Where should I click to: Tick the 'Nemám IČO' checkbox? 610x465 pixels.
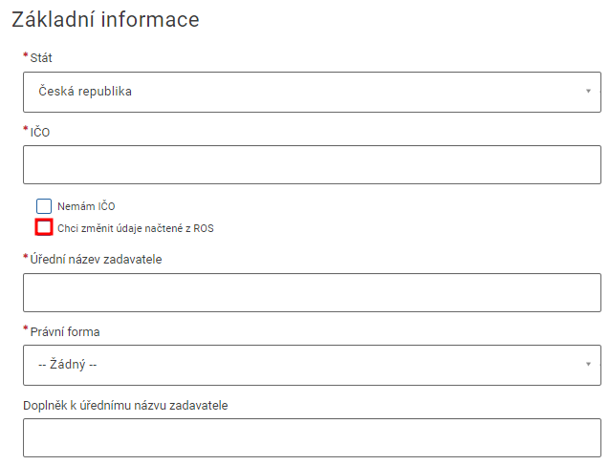(44, 206)
